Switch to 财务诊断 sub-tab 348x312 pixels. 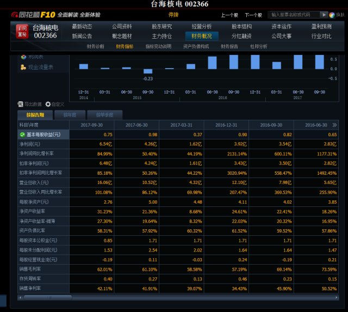click(96, 46)
